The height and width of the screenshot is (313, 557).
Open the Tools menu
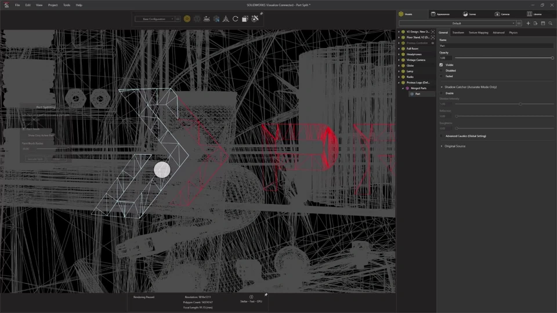[67, 5]
